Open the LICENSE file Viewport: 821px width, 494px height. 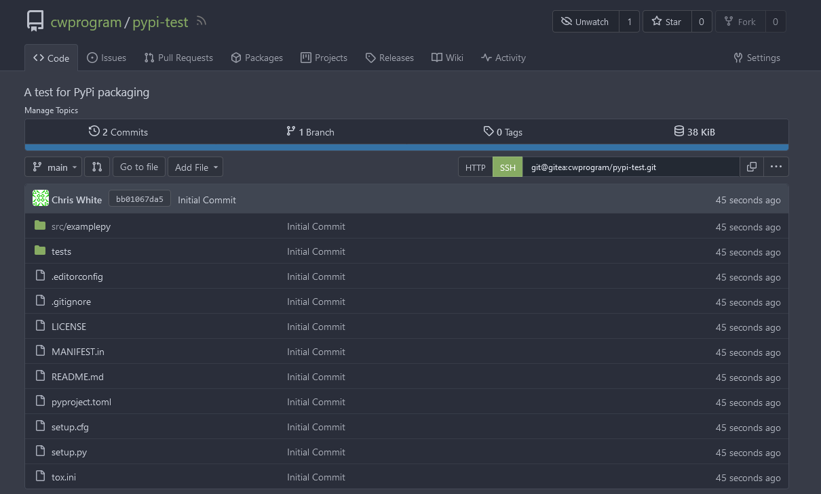[x=69, y=327]
